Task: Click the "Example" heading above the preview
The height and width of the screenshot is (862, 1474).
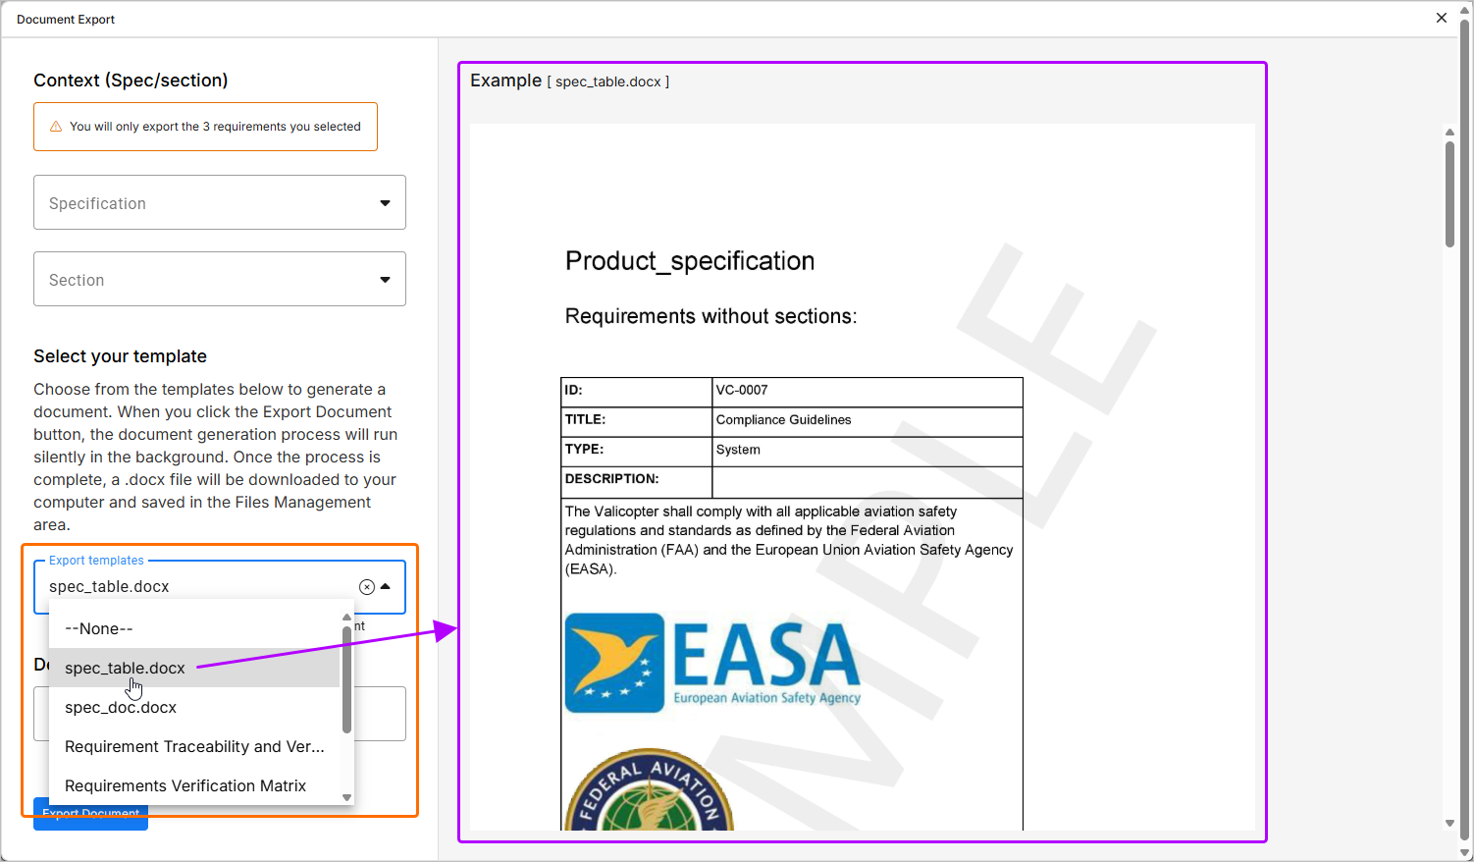Action: [x=505, y=81]
